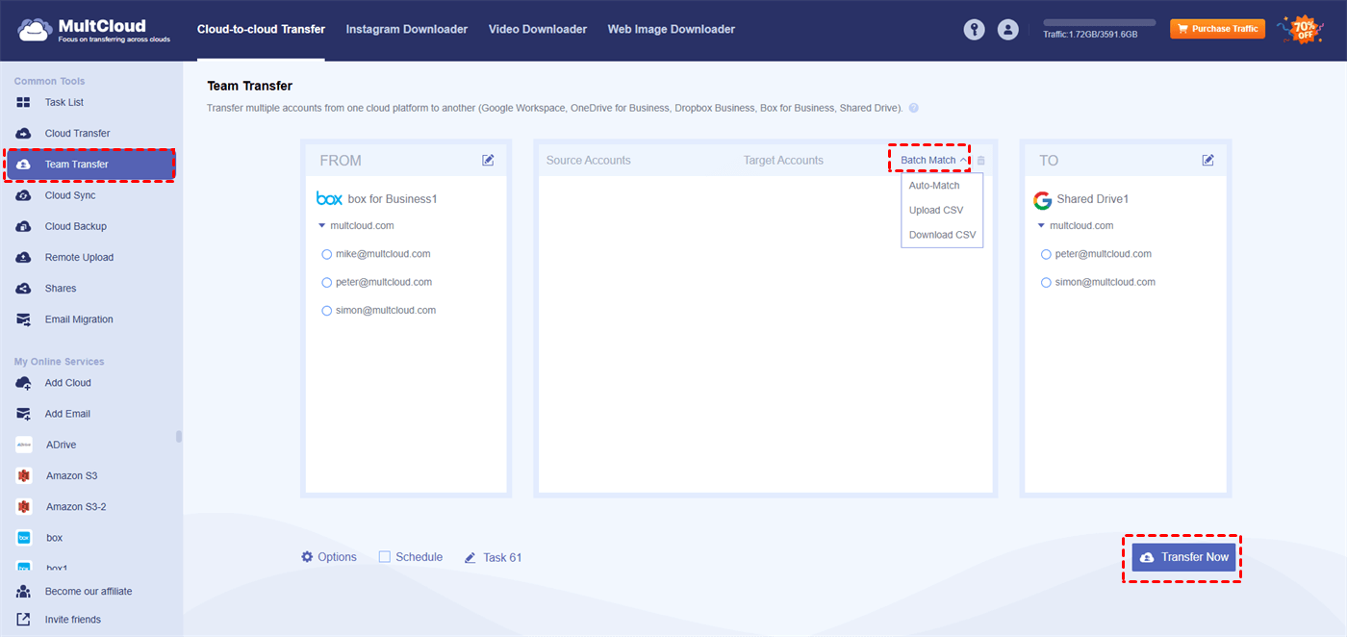Open Team Transfer in sidebar

[90, 165]
